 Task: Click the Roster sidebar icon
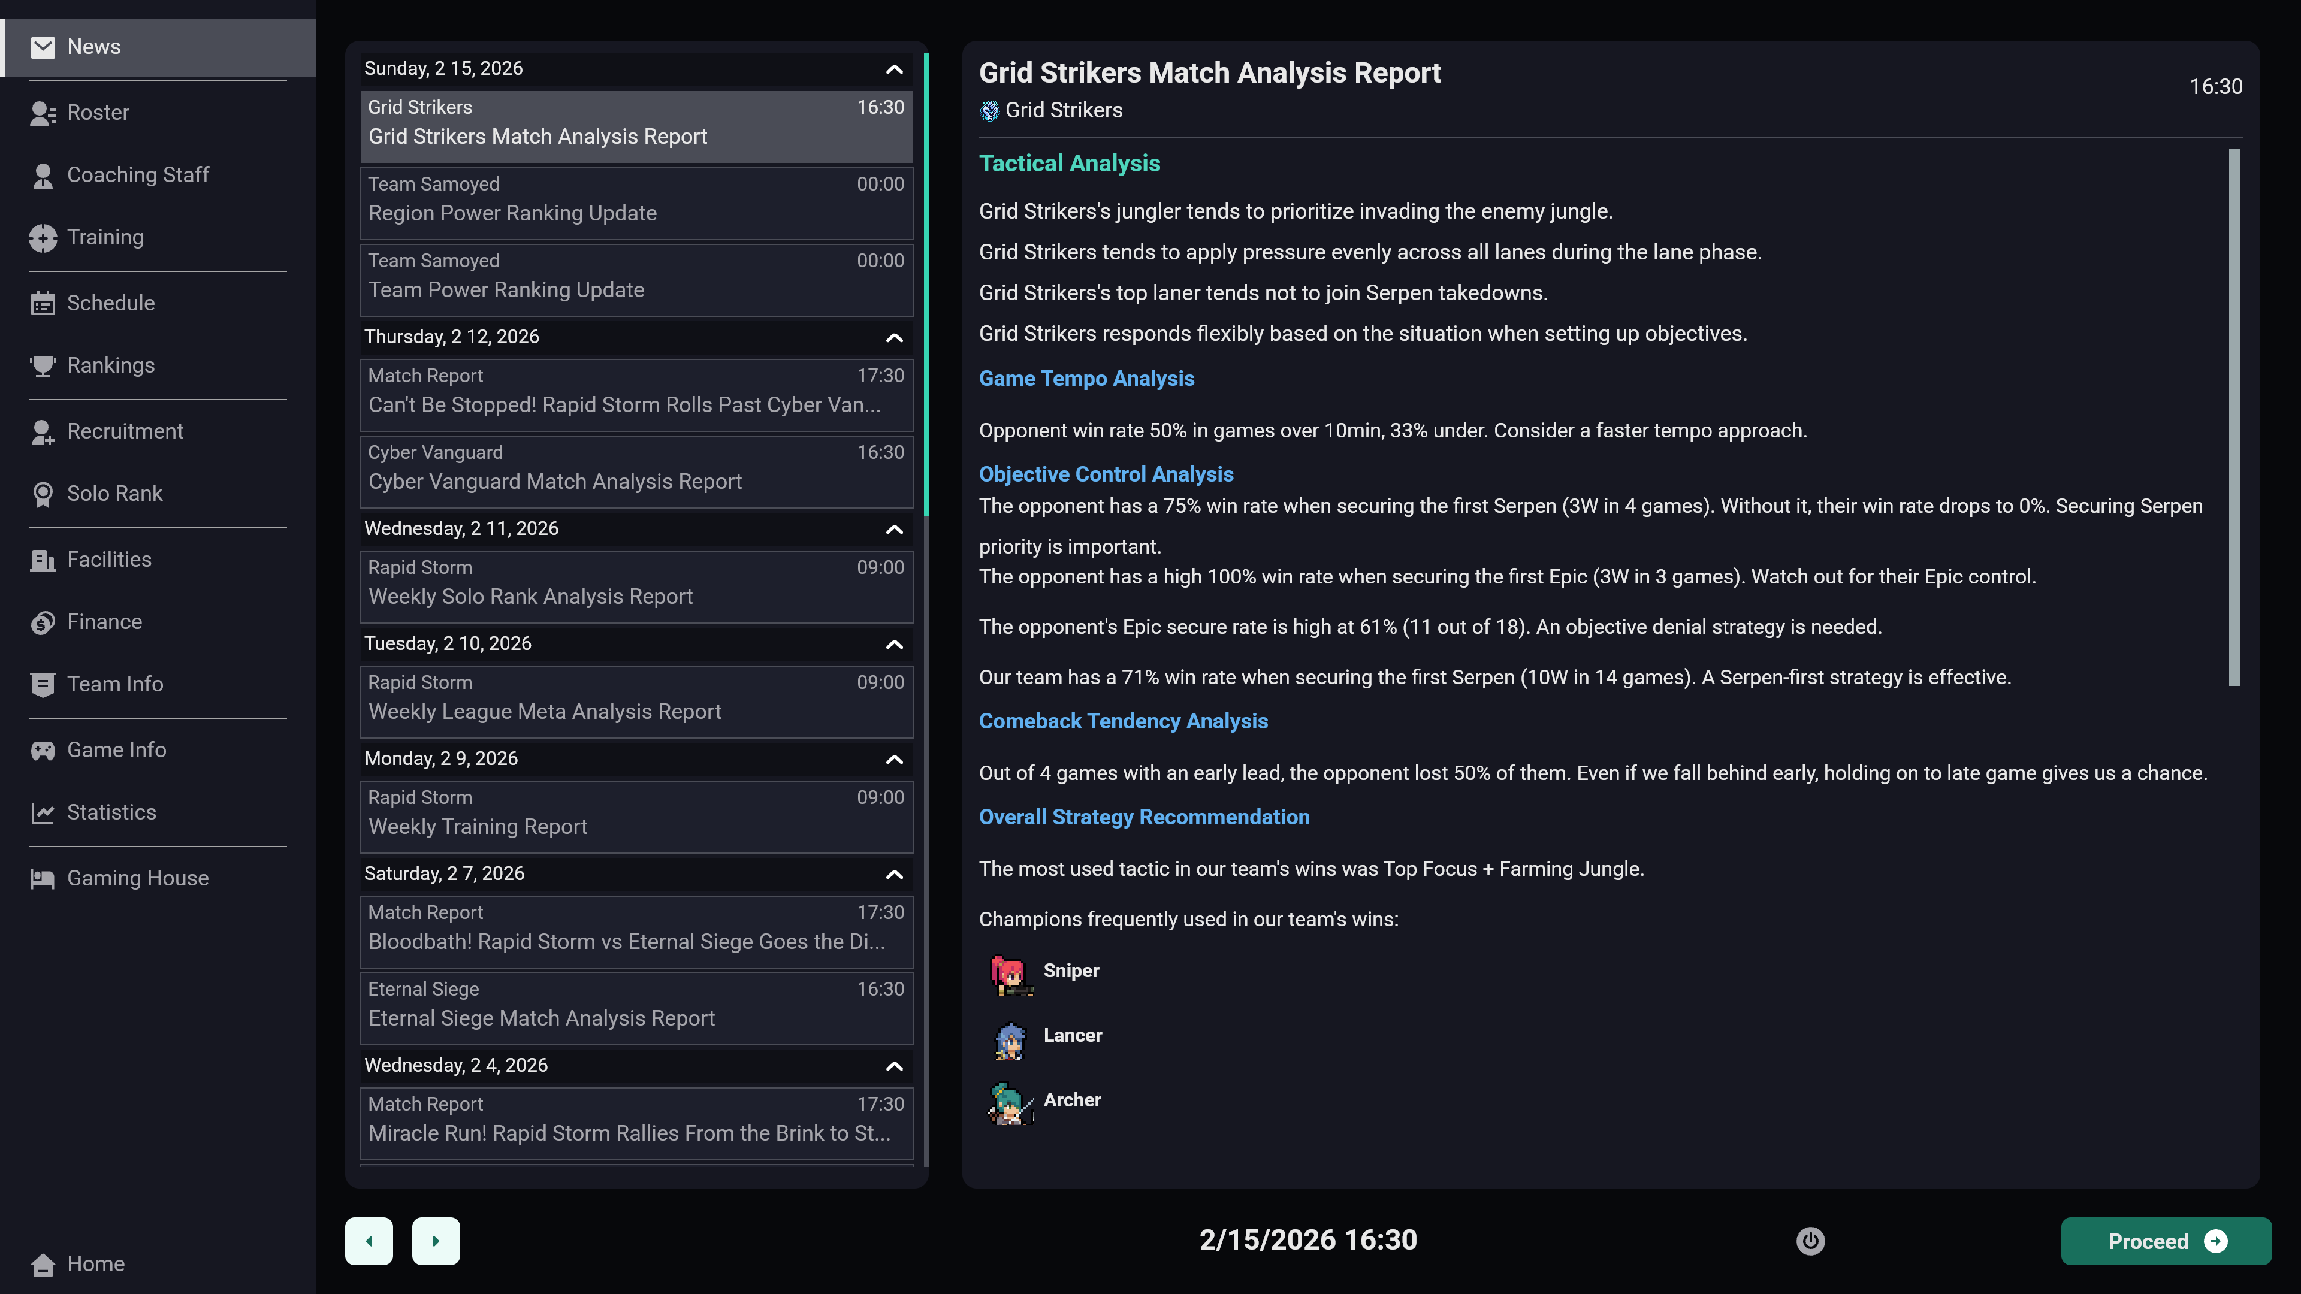coord(43,113)
